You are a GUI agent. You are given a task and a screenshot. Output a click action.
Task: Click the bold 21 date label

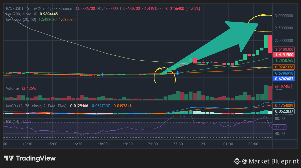point(203,144)
